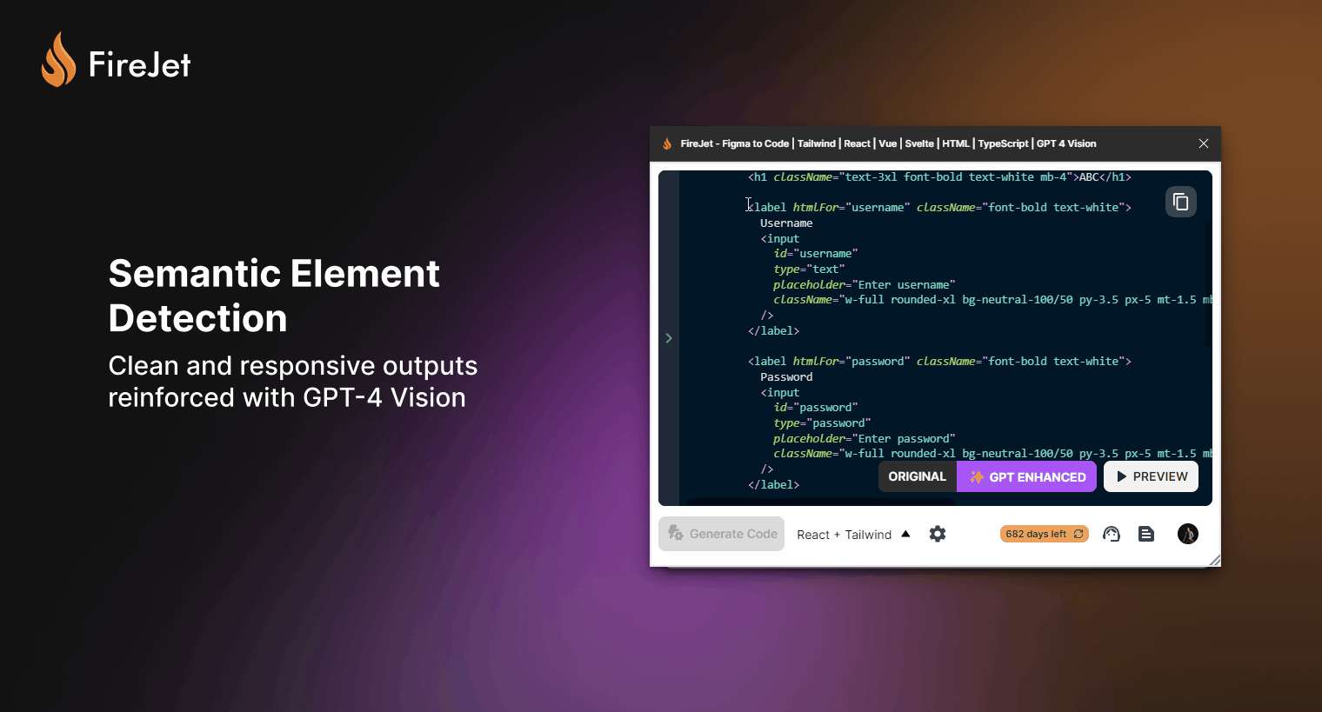1322x712 pixels.
Task: Switch to the GPT ENHANCED code view
Action: [1027, 476]
